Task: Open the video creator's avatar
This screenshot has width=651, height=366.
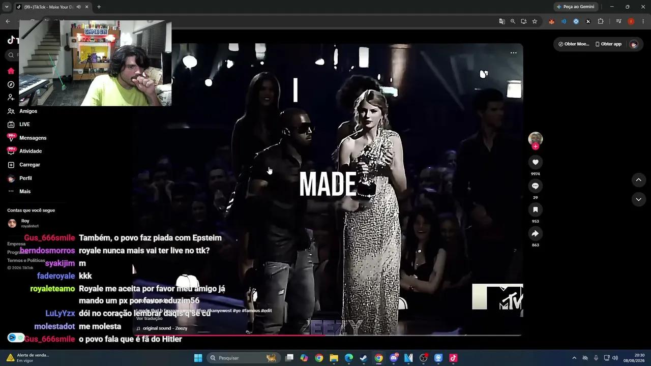Action: (535, 138)
